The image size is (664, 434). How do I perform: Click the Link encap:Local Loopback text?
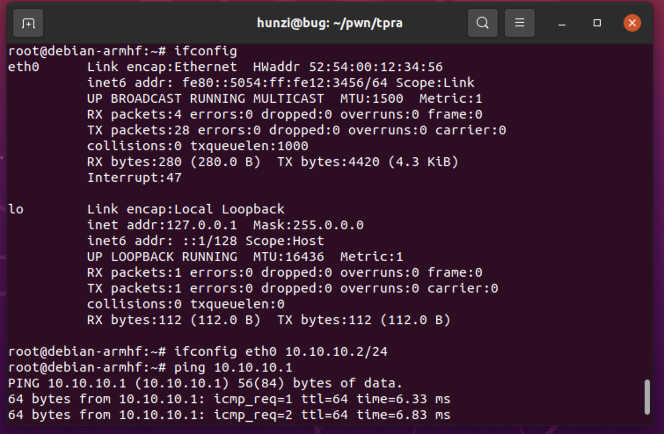[x=186, y=209]
